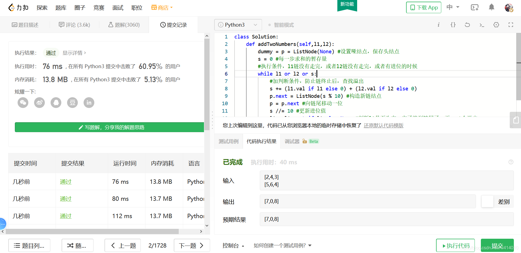Open the 中 language switcher dropdown
This screenshot has width=521, height=253.
coord(453,7)
